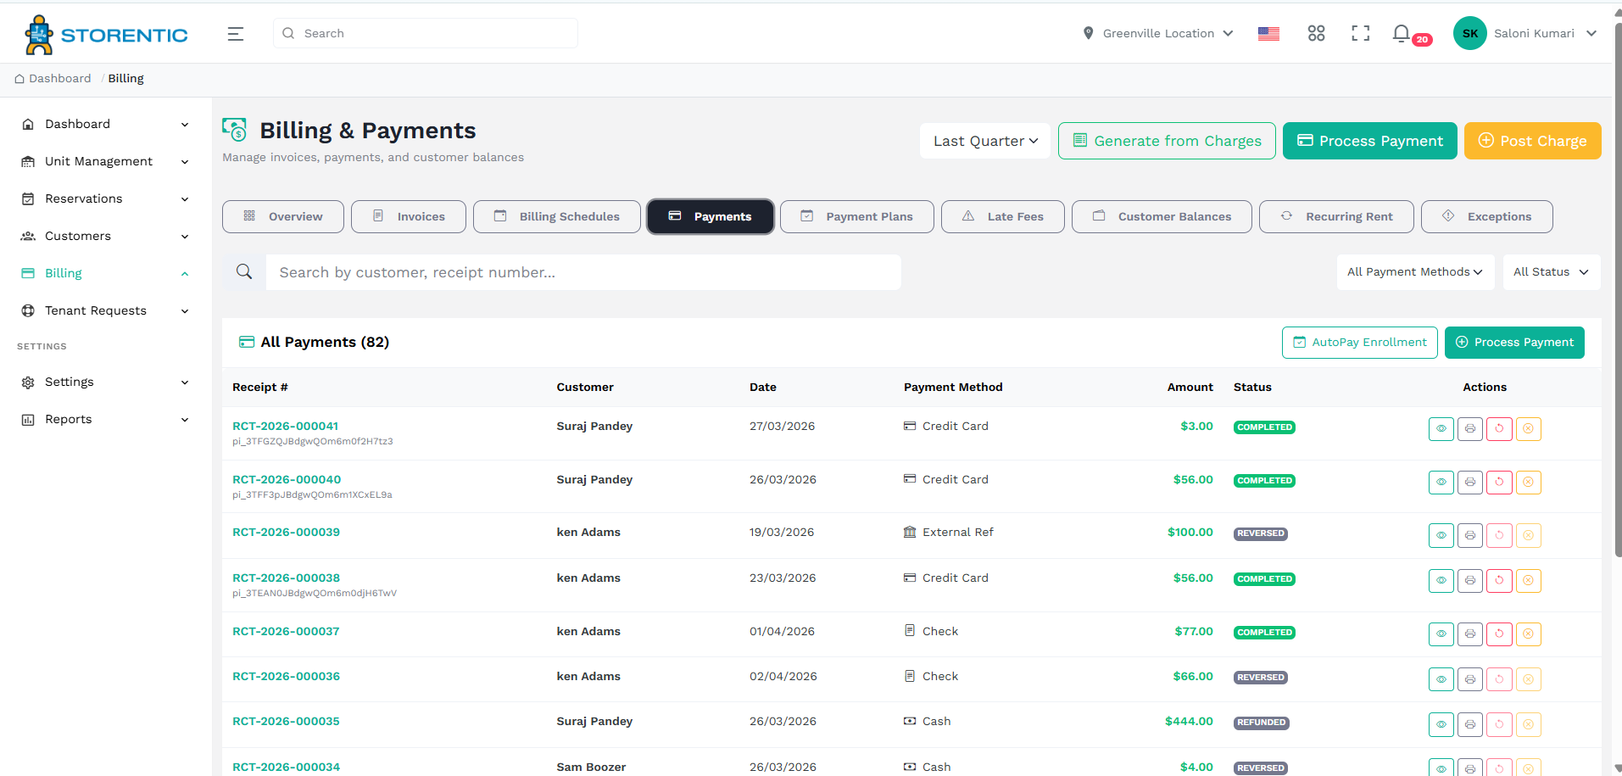This screenshot has height=776, width=1622.
Task: Open the Late Fees tab
Action: tap(1002, 216)
